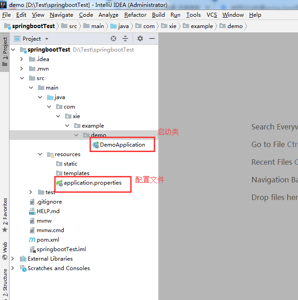The height and width of the screenshot is (300, 298).
Task: Collapse the xie package arrow
Action: point(58,116)
